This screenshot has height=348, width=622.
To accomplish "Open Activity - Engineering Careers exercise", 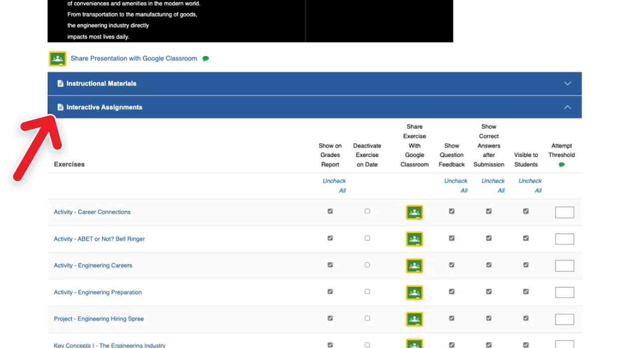I will [x=93, y=265].
